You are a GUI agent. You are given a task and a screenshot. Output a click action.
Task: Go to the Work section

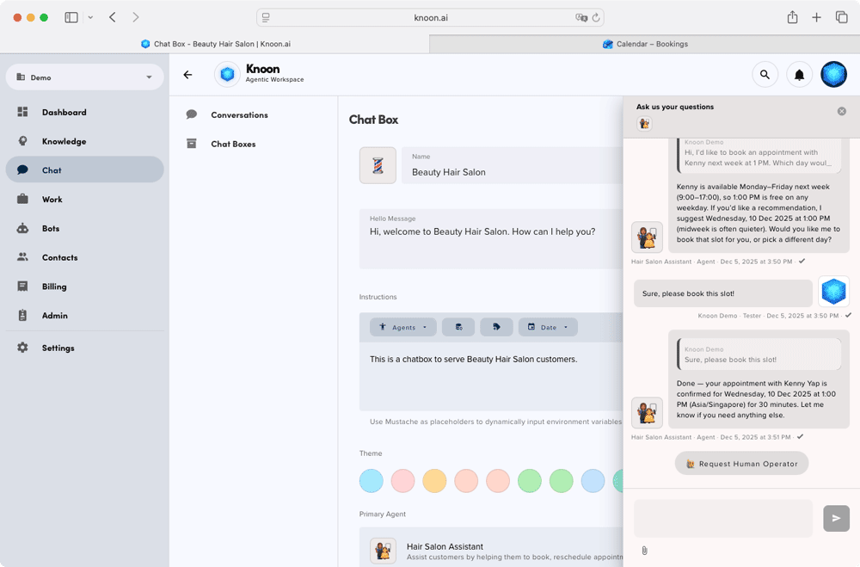click(84, 200)
